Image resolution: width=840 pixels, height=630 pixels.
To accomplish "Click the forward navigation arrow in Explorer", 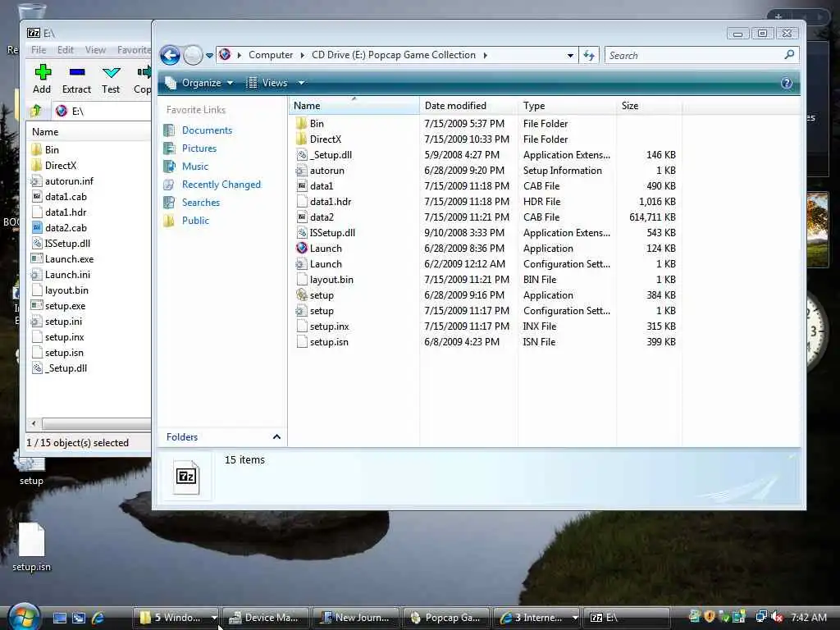I will pos(192,55).
